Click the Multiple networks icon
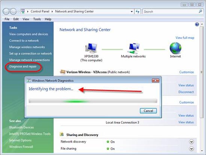 (x=133, y=48)
